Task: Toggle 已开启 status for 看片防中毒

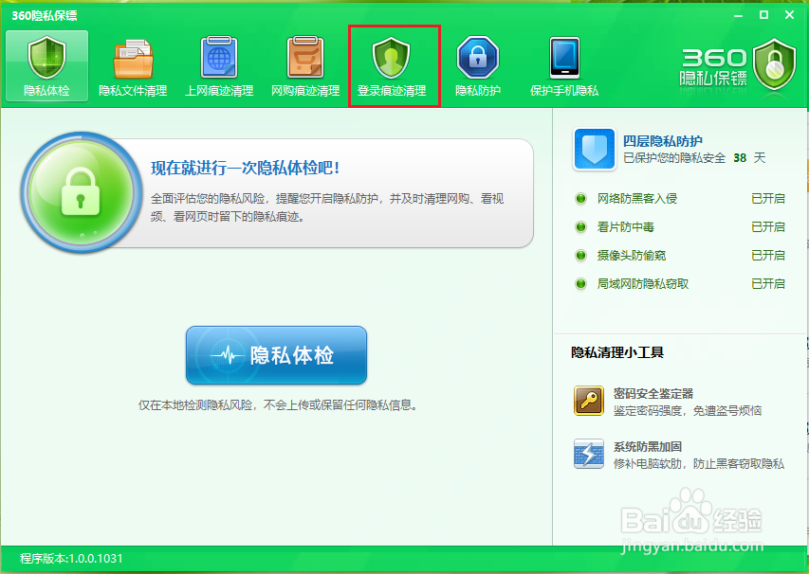Action: pos(768,226)
